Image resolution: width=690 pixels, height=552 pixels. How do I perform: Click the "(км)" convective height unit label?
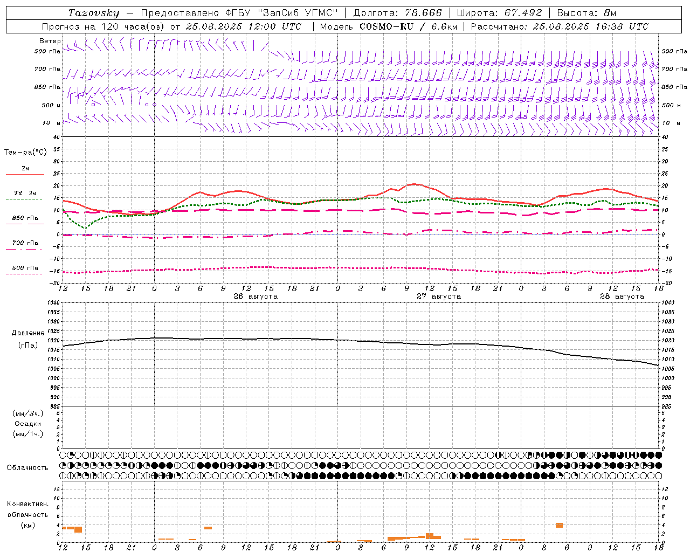(27, 525)
